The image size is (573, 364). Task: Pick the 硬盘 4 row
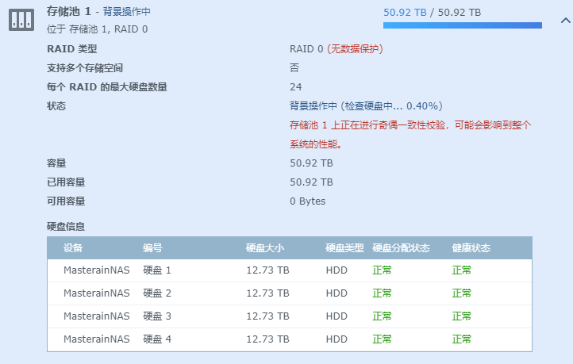tap(157, 339)
